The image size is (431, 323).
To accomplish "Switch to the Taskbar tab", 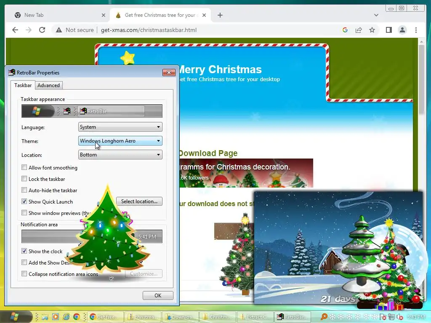I will 23,85.
